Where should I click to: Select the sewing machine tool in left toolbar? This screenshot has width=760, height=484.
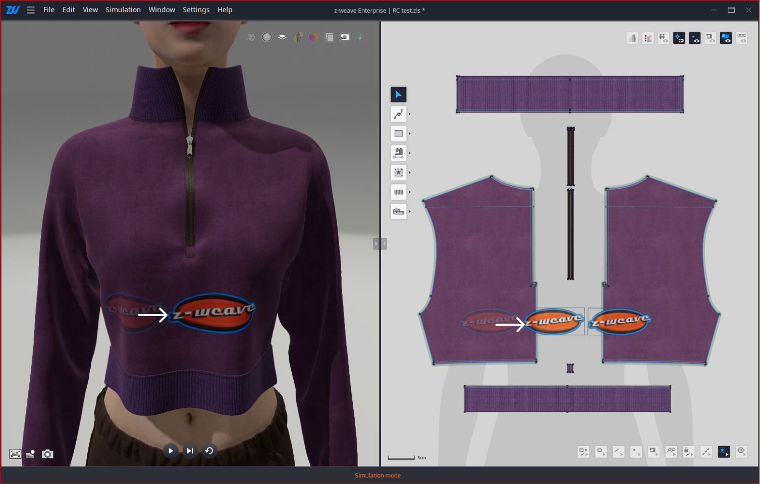(399, 153)
